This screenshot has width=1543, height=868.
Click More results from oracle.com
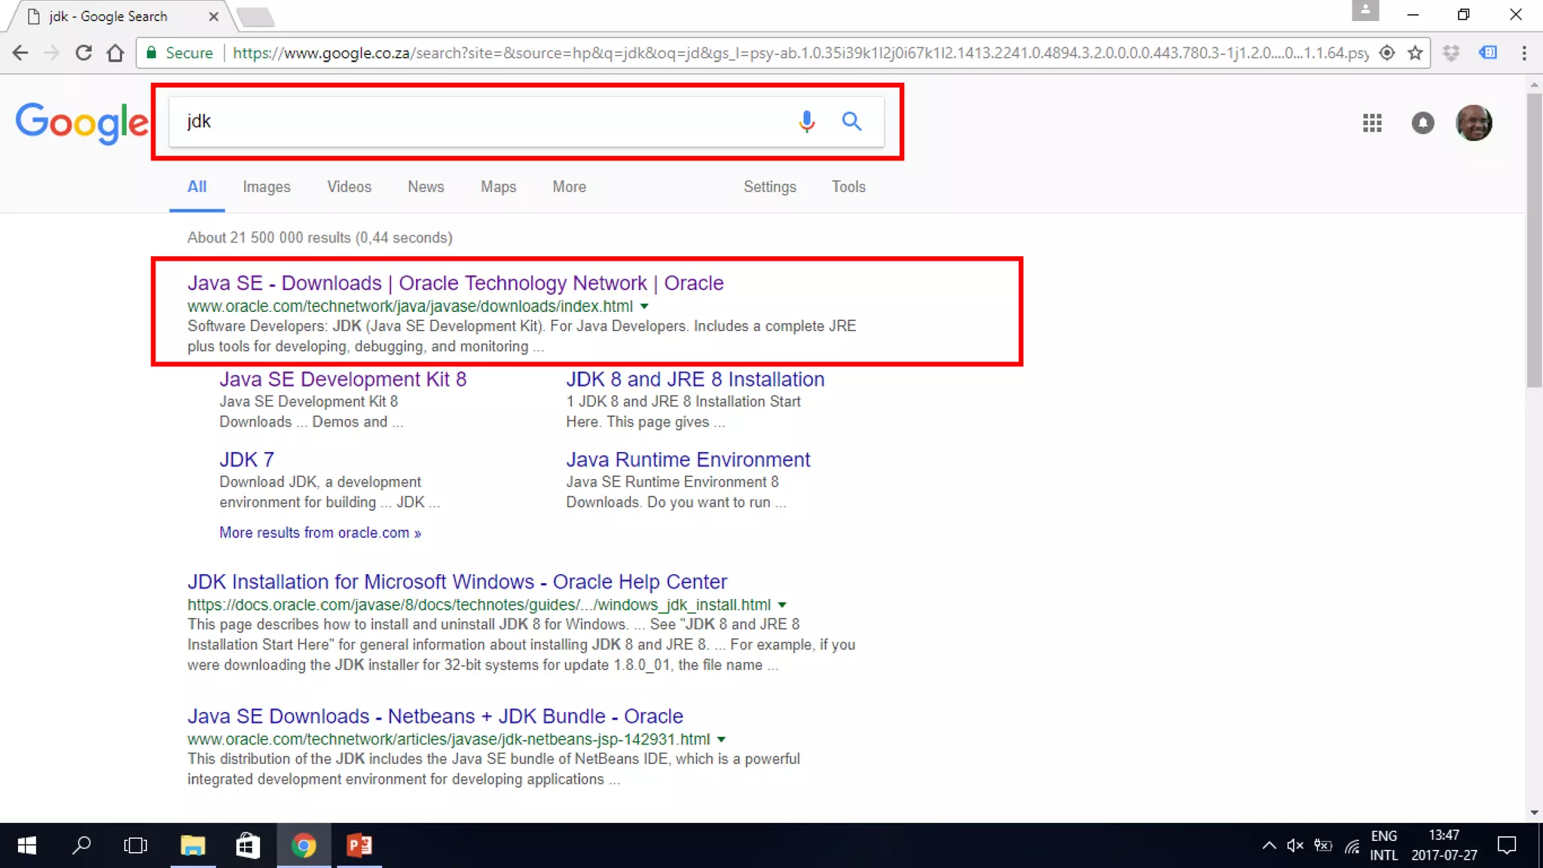(319, 533)
